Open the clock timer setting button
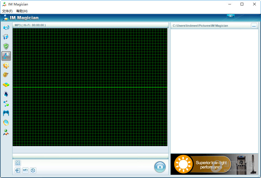 point(33,170)
